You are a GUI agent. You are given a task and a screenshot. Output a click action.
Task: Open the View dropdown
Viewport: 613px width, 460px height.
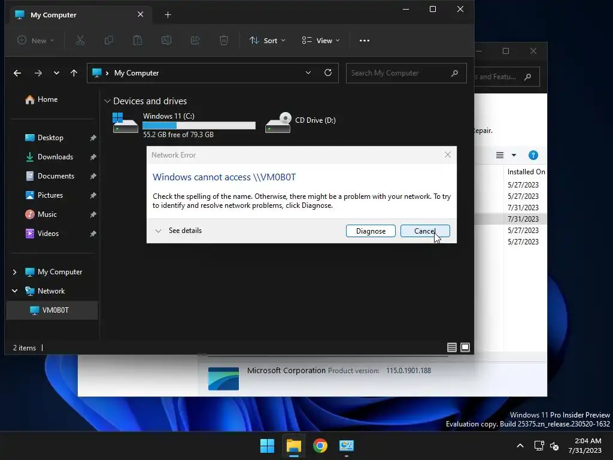[321, 40]
